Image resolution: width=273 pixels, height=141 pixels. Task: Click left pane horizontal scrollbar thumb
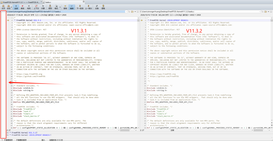(125, 130)
